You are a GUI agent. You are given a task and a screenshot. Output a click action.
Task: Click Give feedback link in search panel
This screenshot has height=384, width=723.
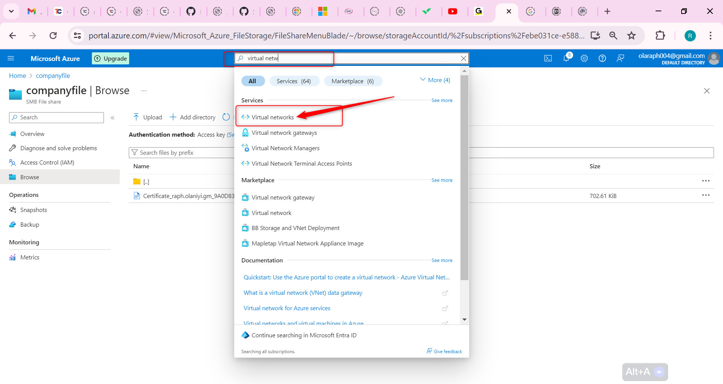click(444, 351)
